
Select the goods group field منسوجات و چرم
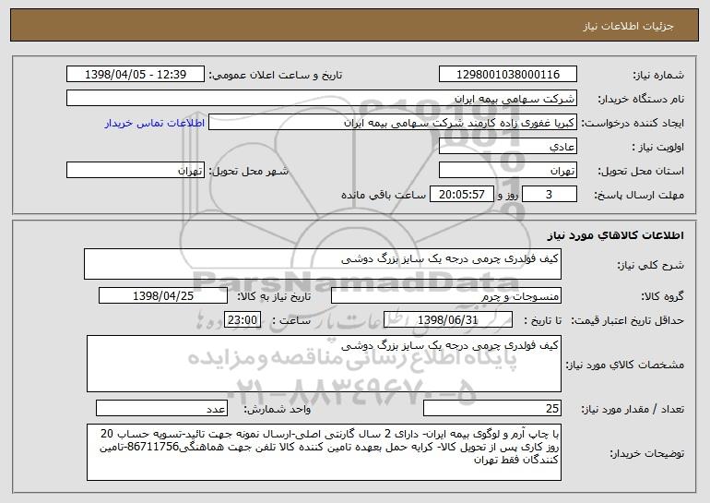coord(446,296)
